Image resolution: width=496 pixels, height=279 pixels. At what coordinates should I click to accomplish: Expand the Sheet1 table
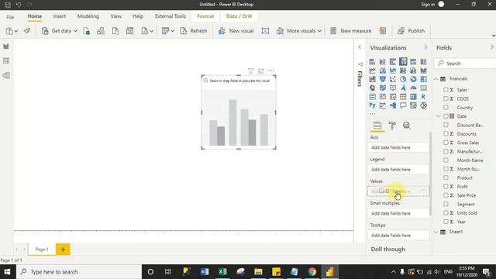pos(436,232)
